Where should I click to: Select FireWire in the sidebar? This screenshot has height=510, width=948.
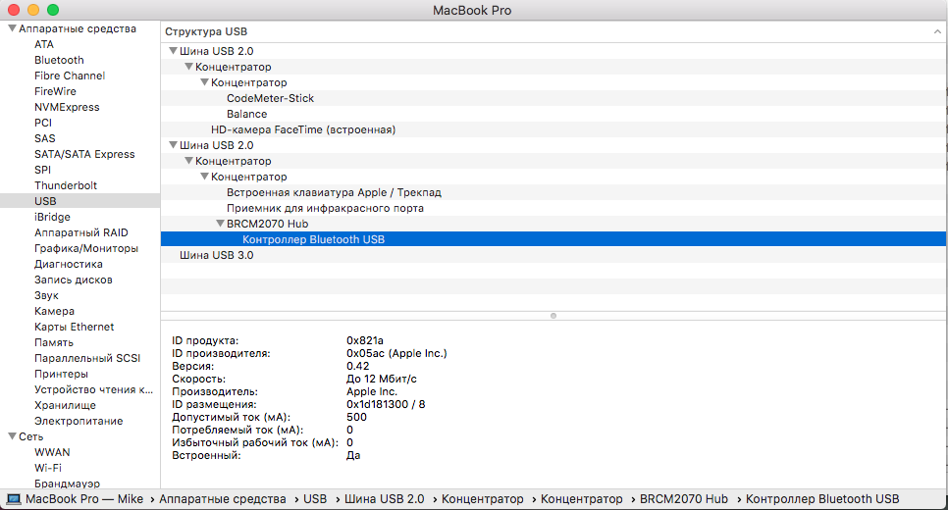tap(55, 91)
